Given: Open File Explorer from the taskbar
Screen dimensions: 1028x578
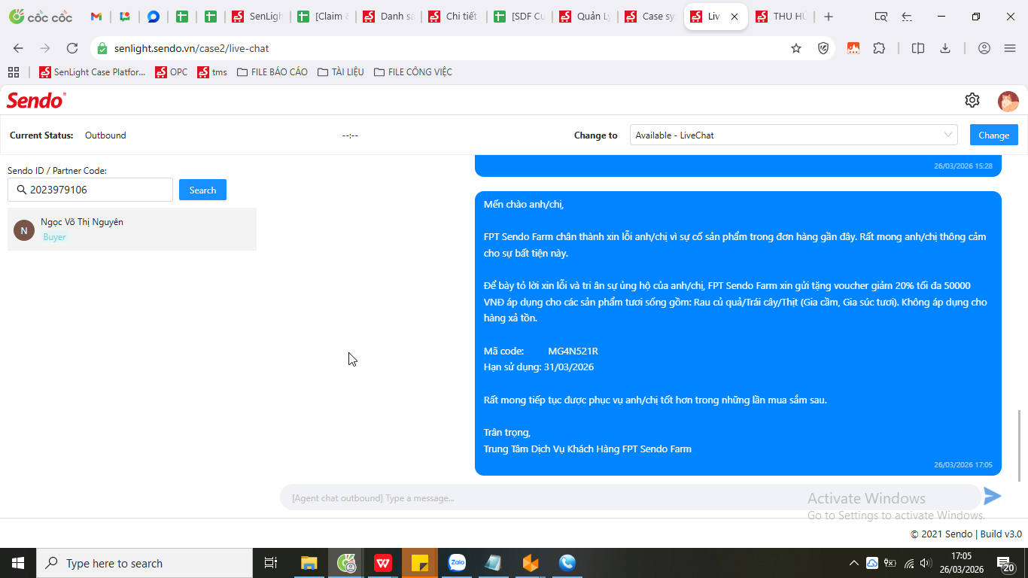Looking at the screenshot, I should click(309, 563).
